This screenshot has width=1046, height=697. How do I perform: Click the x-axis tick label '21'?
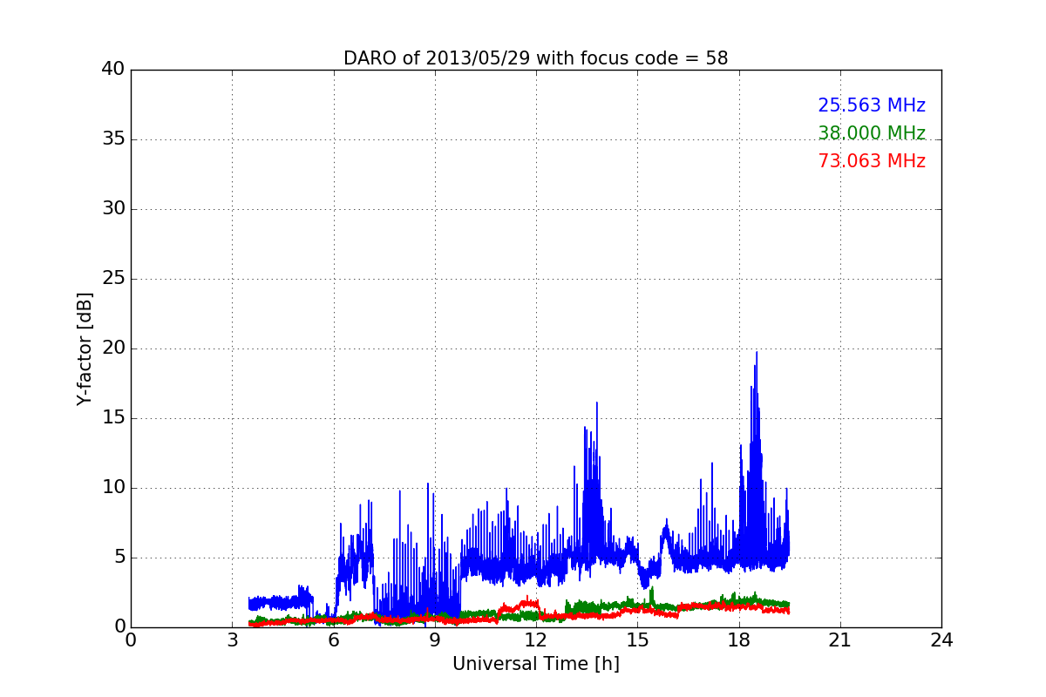point(840,639)
